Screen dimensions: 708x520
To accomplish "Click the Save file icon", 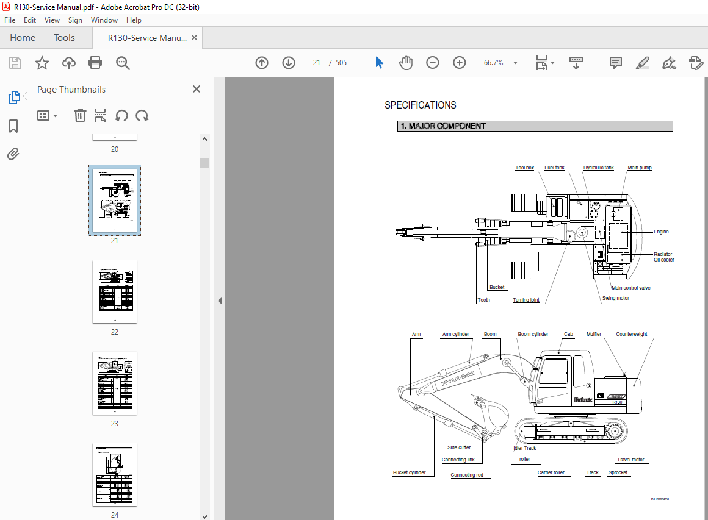I will 15,63.
